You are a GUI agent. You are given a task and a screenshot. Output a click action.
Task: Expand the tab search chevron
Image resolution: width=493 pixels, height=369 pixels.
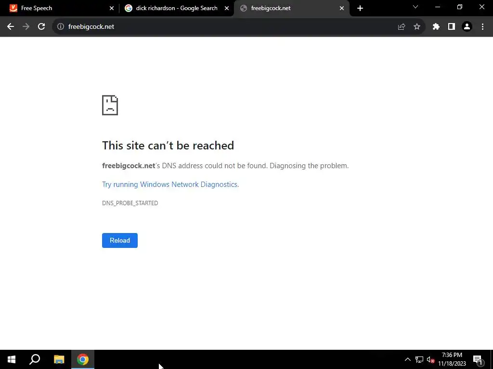[415, 7]
